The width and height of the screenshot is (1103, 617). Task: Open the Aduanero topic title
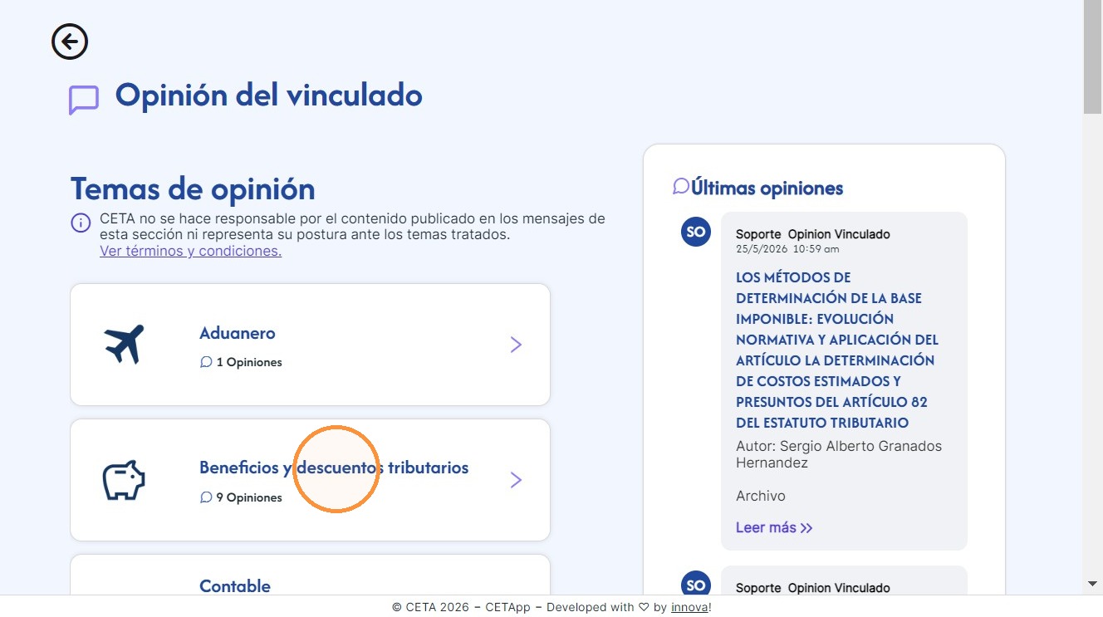click(x=237, y=333)
